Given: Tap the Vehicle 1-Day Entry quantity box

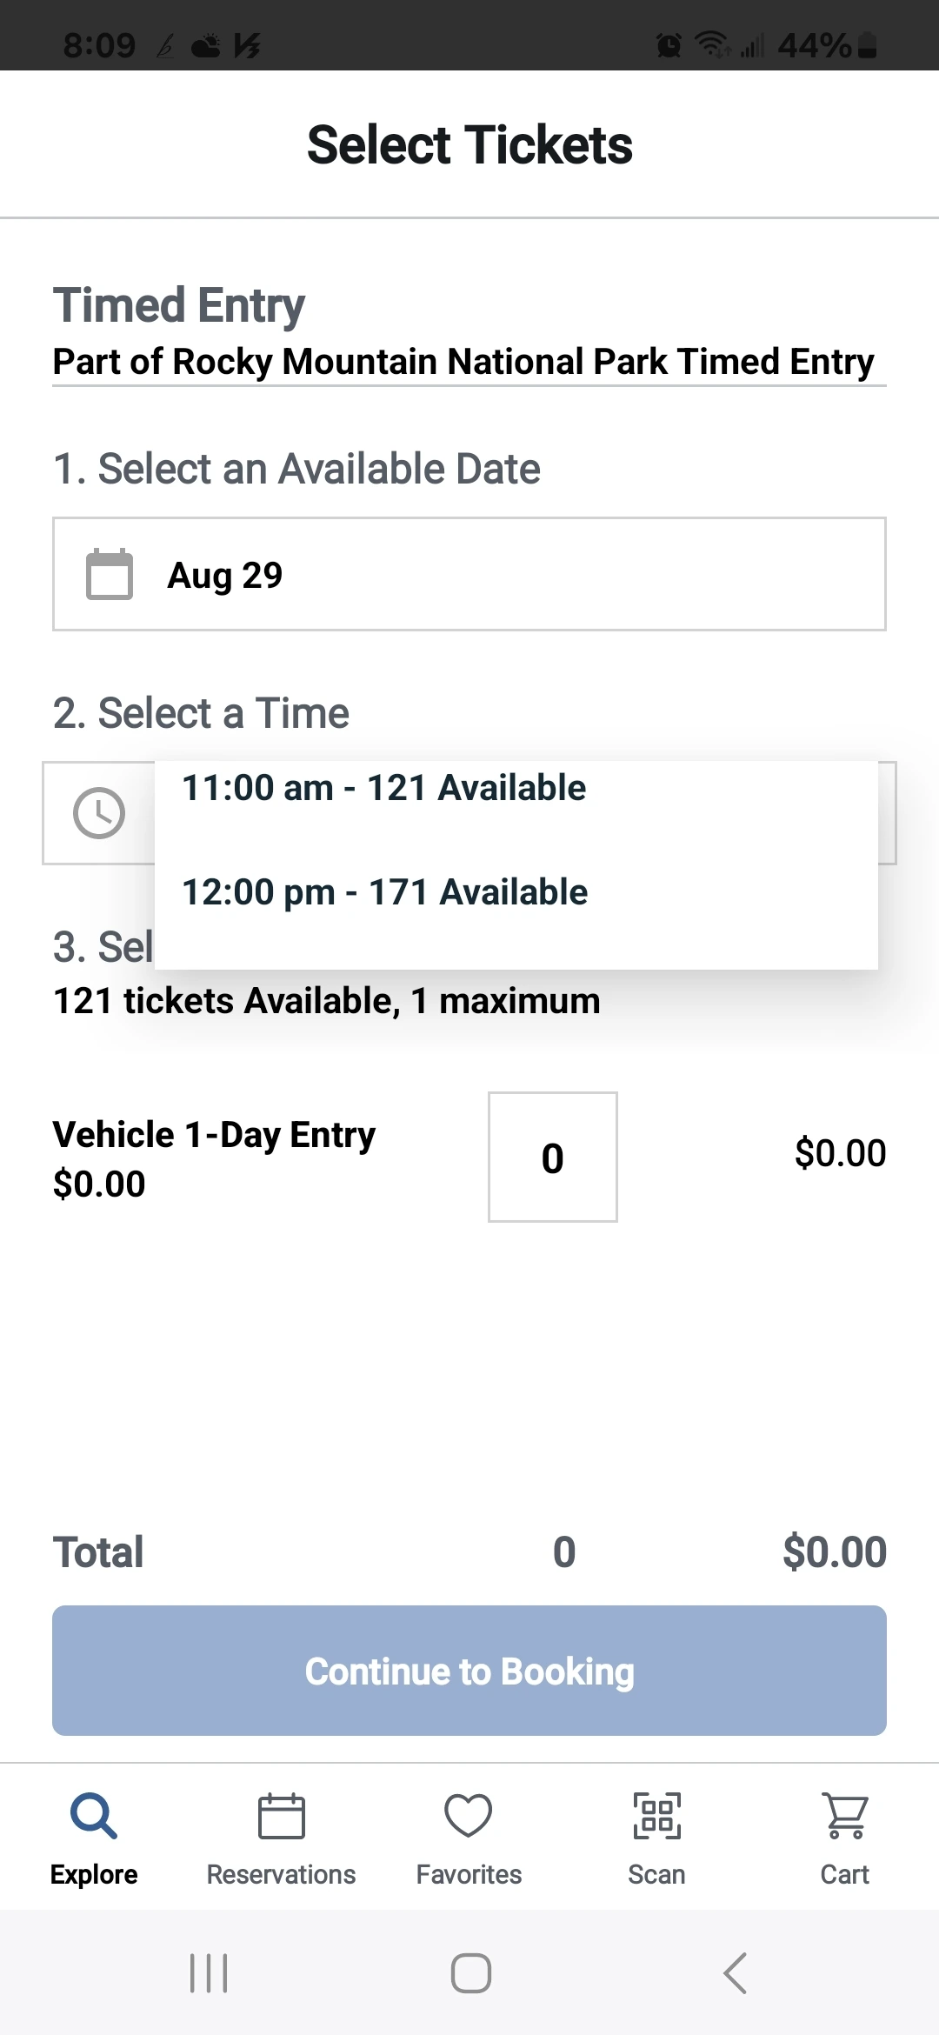Looking at the screenshot, I should [x=553, y=1157].
